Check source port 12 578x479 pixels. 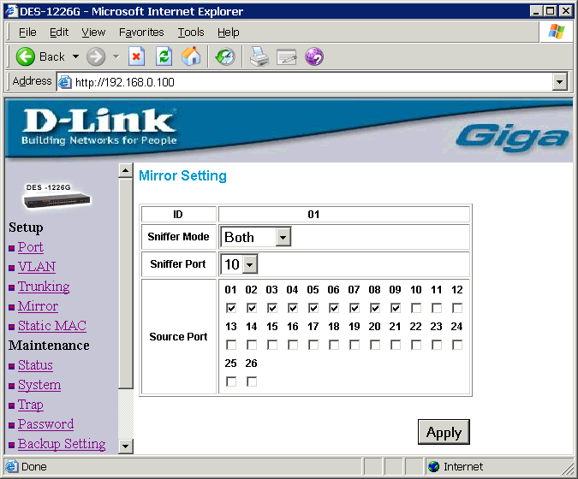pyautogui.click(x=457, y=308)
